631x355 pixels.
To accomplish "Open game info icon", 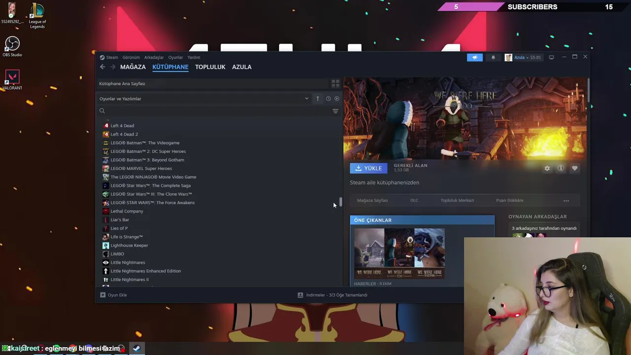I will 561,168.
